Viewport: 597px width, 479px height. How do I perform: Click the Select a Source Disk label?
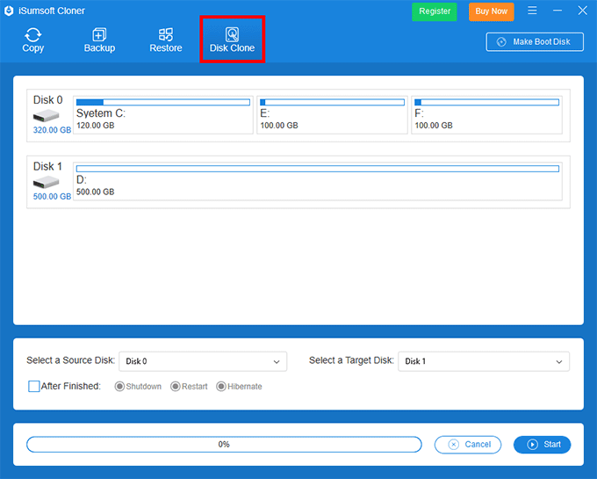(71, 360)
